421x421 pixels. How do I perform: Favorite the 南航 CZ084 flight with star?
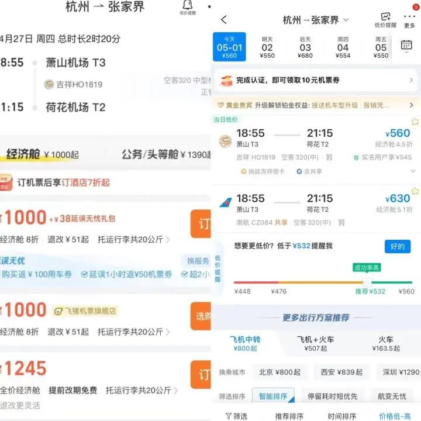[x=415, y=191]
